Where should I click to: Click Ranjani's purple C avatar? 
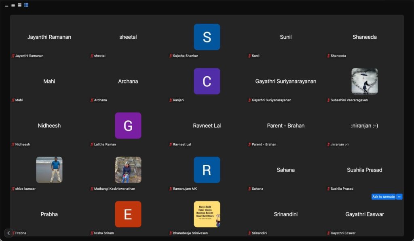[207, 81]
